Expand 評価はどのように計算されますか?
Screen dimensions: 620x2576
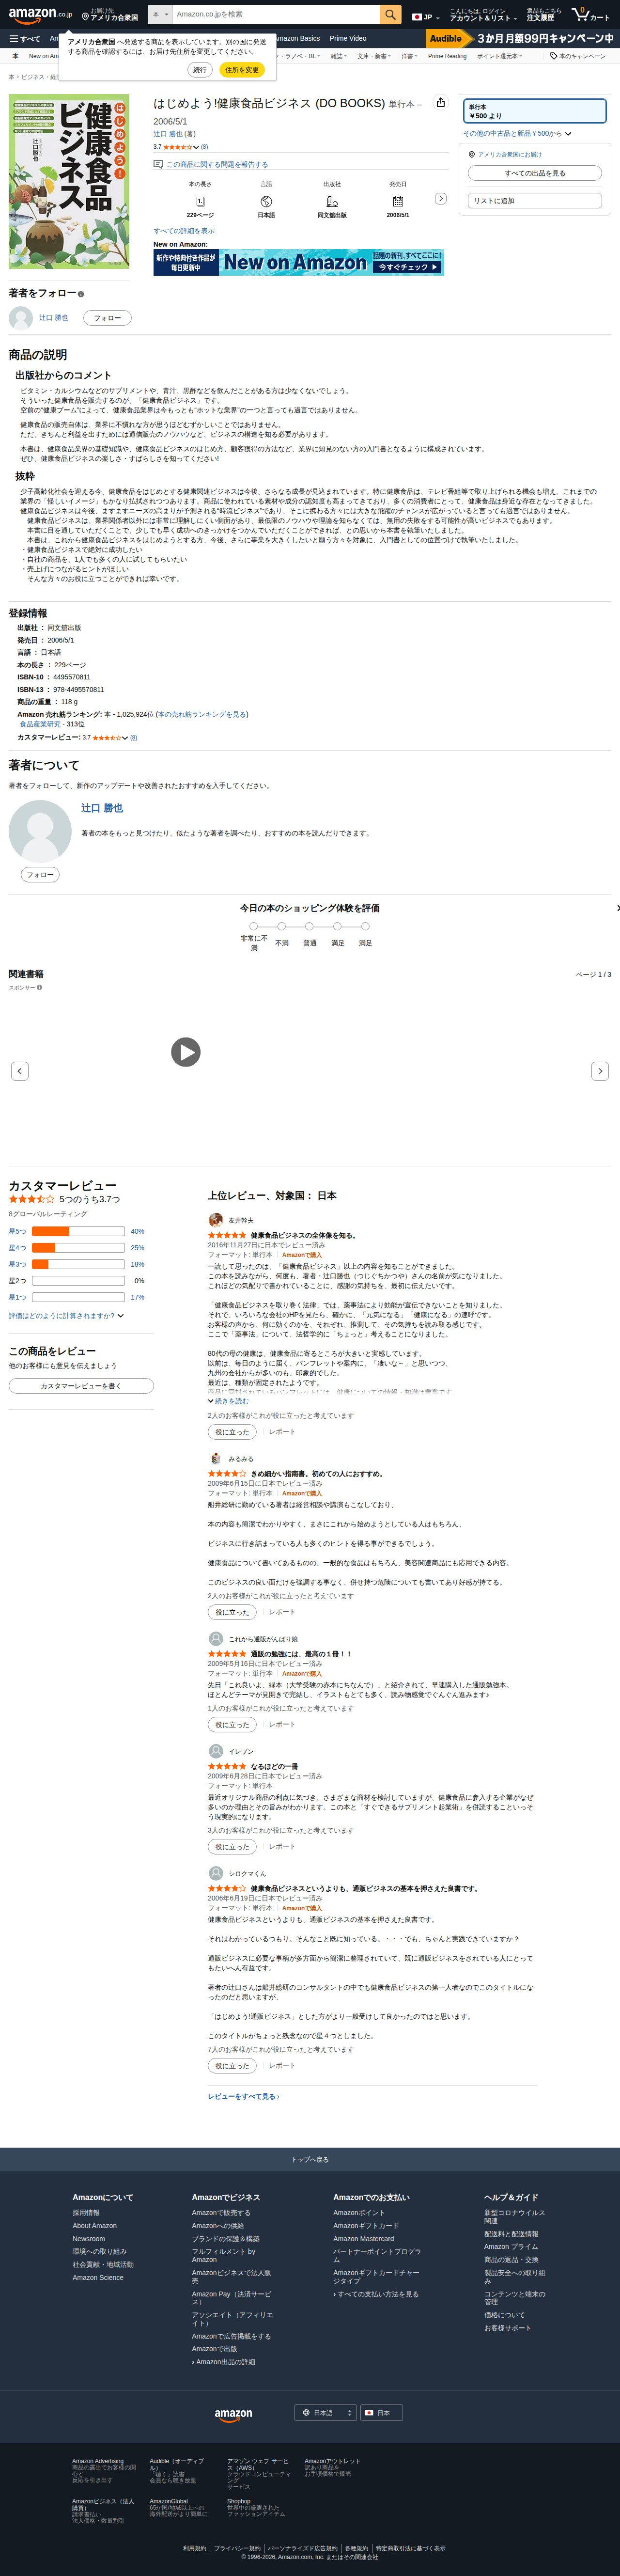[x=66, y=1316]
